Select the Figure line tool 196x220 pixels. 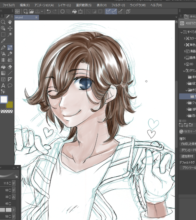(x=10, y=73)
